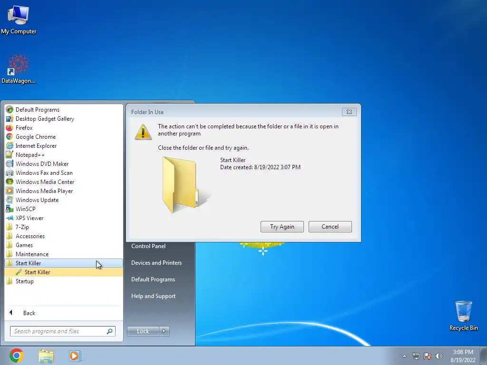
Task: Show hidden tray icons arrow
Action: point(404,356)
